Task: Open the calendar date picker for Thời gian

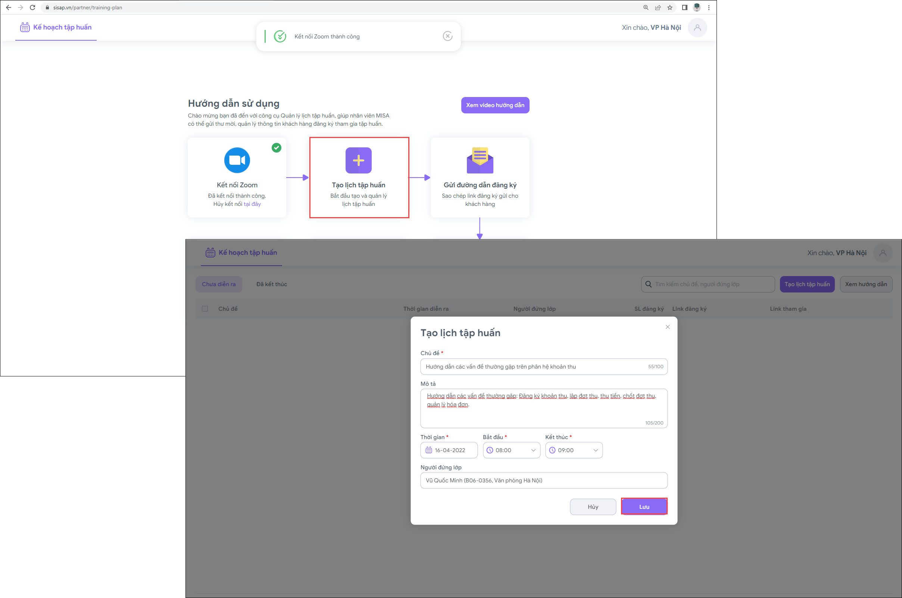Action: 429,450
